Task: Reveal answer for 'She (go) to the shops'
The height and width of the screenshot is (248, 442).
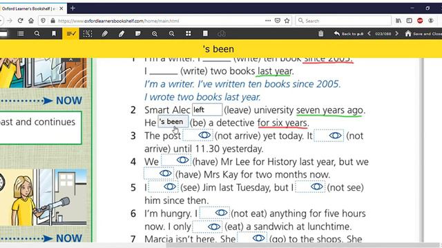Action: pos(252,238)
